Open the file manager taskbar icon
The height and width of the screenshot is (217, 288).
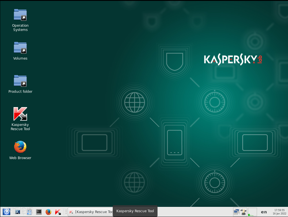[29, 212]
